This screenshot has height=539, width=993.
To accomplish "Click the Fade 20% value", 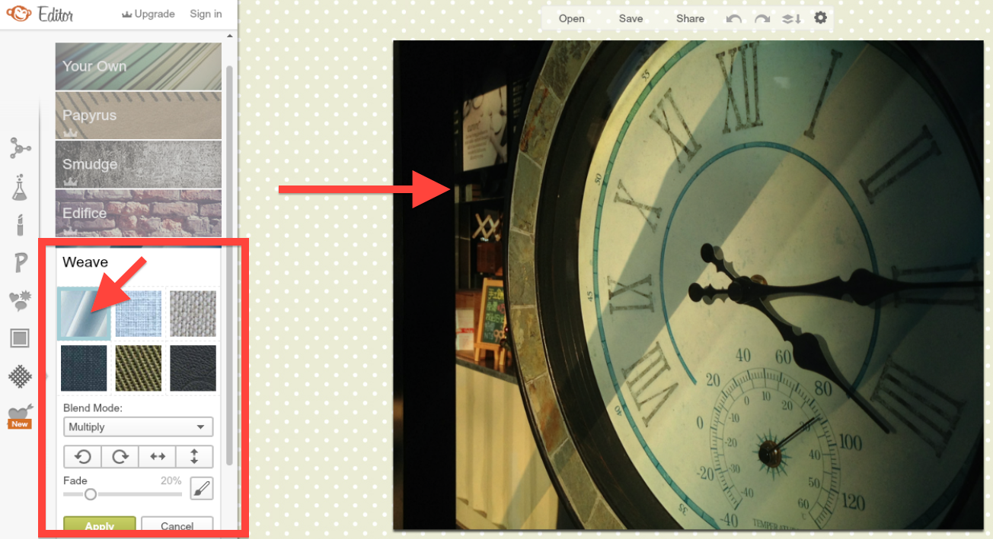I will (171, 480).
